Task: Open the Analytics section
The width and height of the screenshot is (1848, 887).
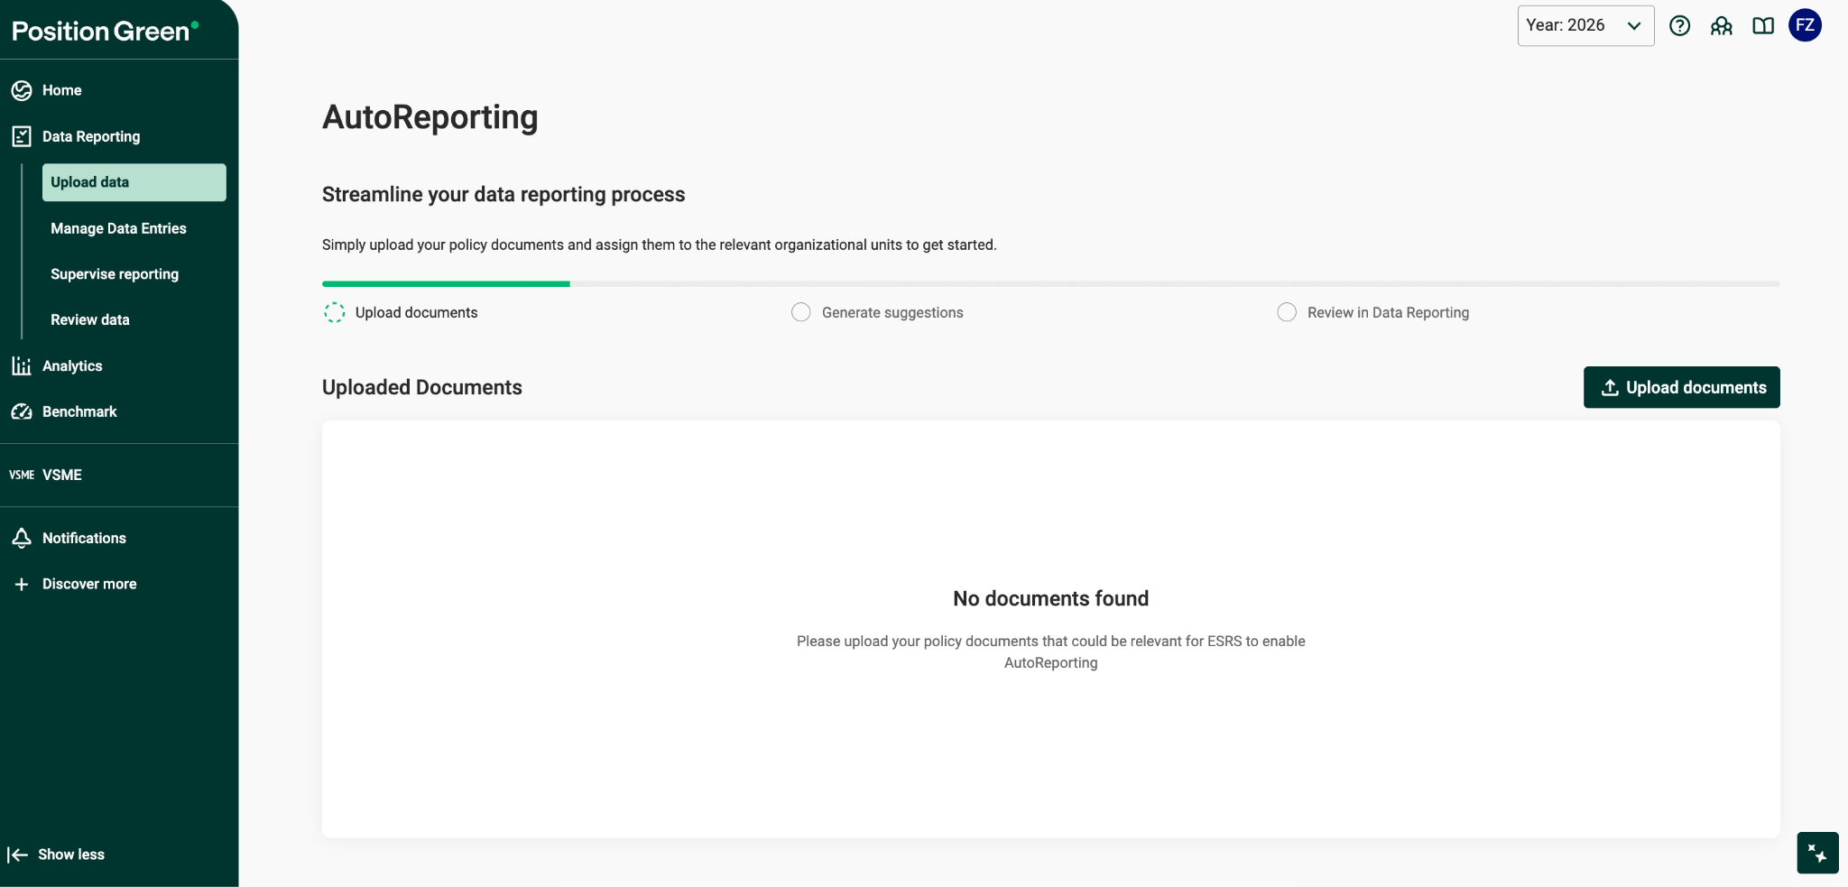Action: click(72, 365)
